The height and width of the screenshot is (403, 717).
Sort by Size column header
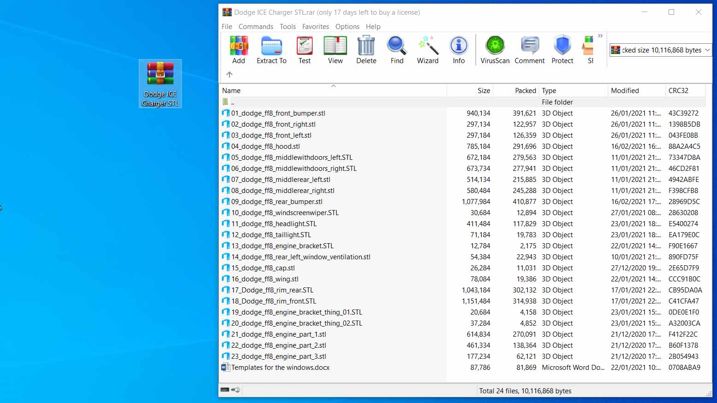pos(470,91)
